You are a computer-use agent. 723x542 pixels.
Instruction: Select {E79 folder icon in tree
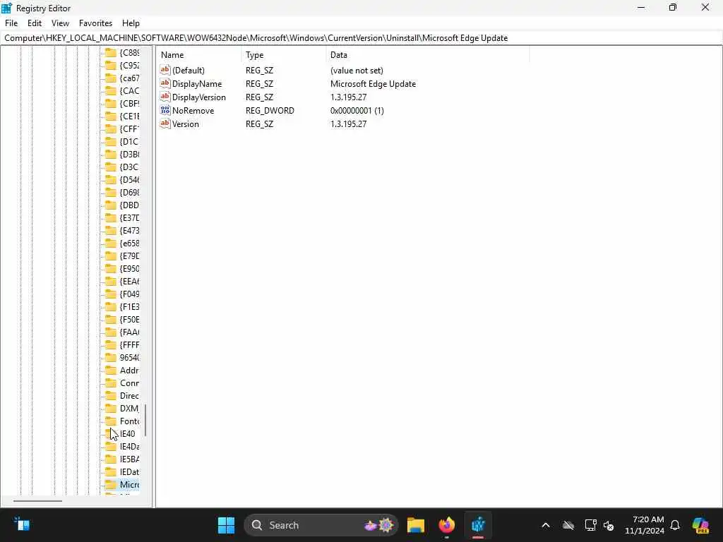pyautogui.click(x=111, y=255)
